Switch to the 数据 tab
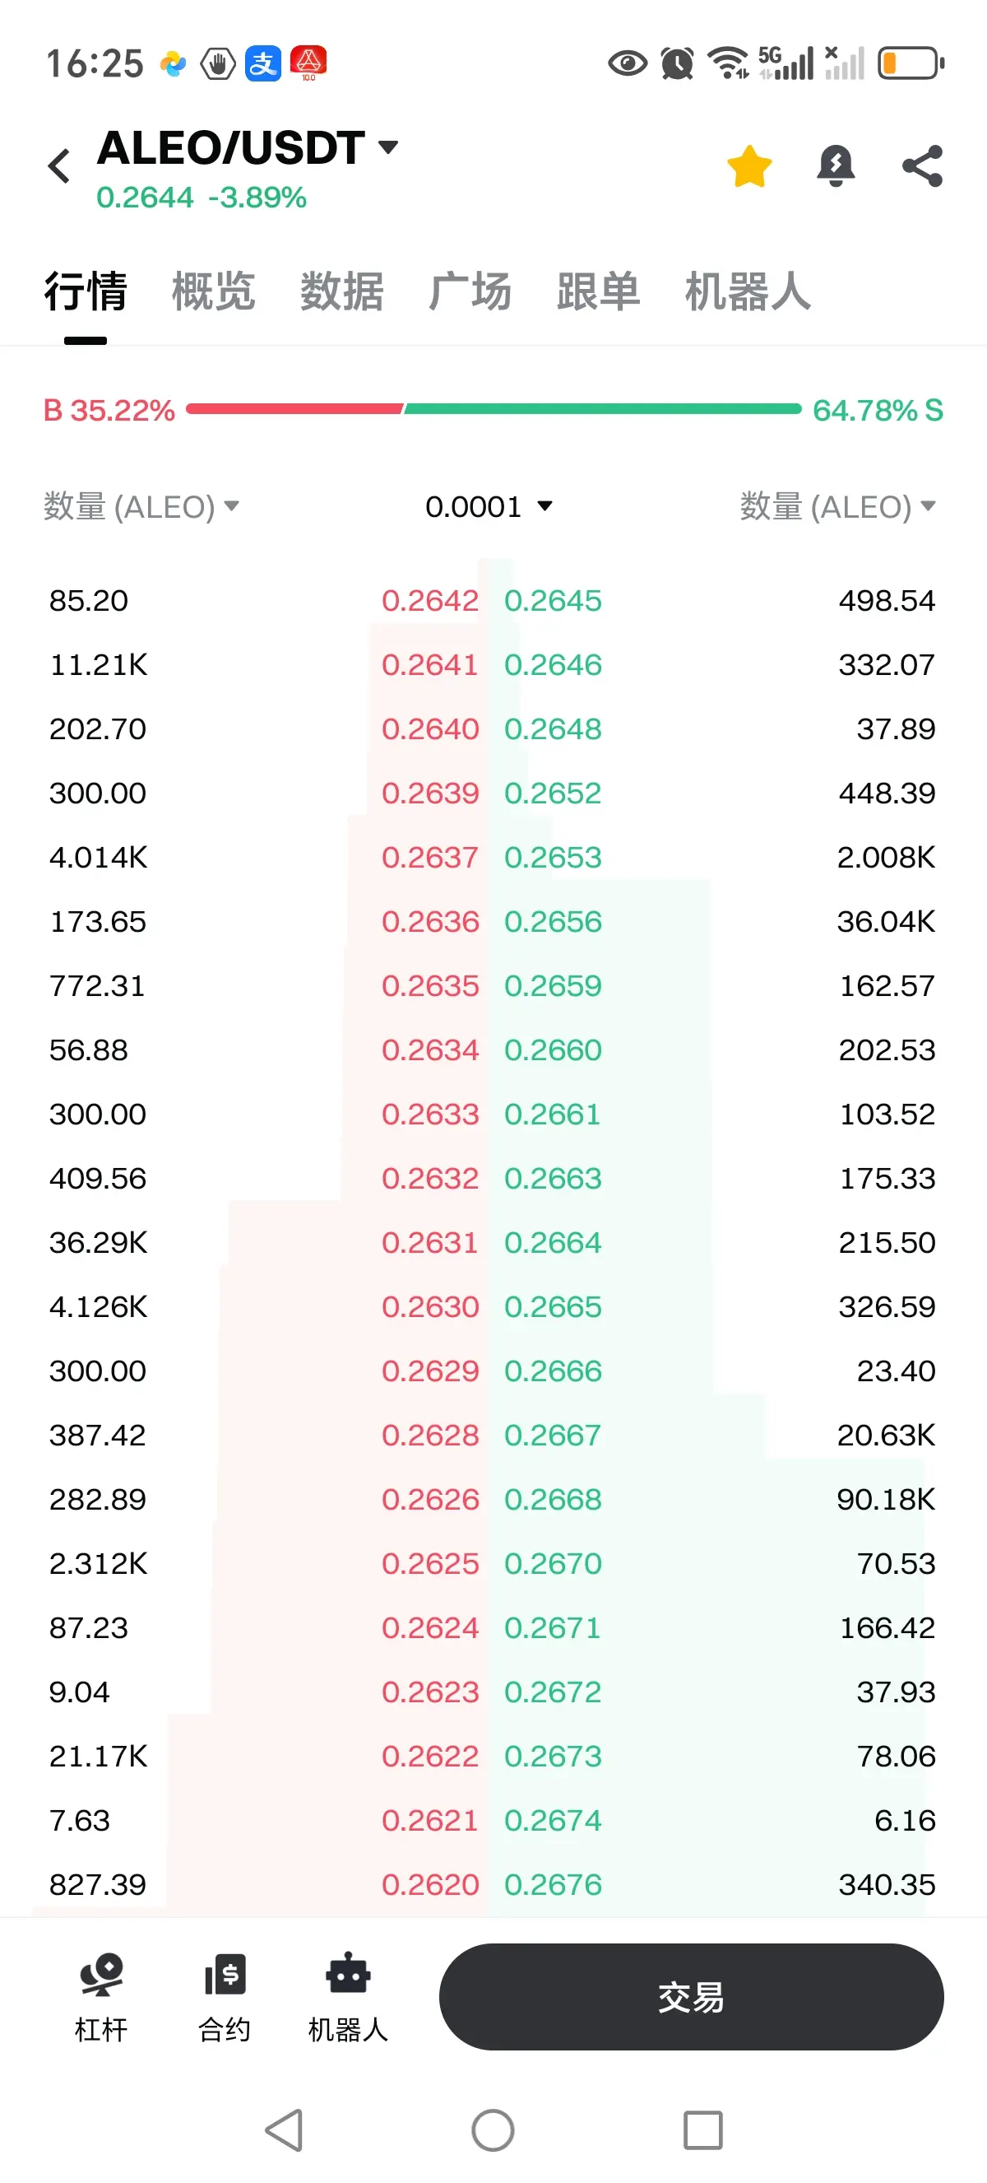Image resolution: width=987 pixels, height=2183 pixels. tap(342, 291)
